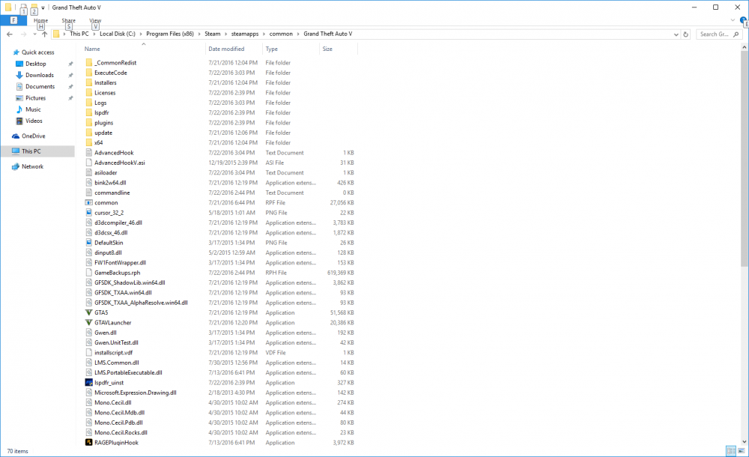The image size is (749, 457).
Task: Open the recent locations dropdown arrow
Action: click(x=35, y=34)
